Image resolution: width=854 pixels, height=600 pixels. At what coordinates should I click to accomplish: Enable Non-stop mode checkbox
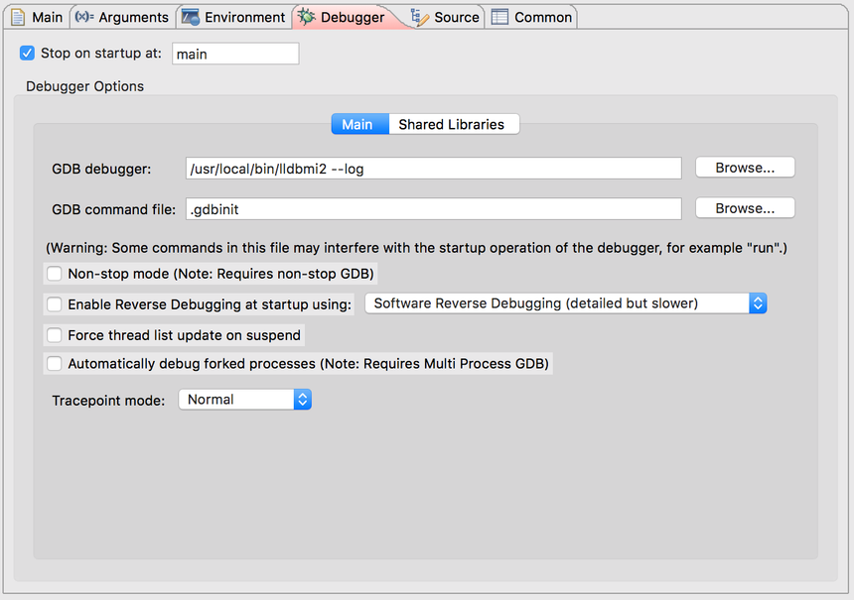55,274
